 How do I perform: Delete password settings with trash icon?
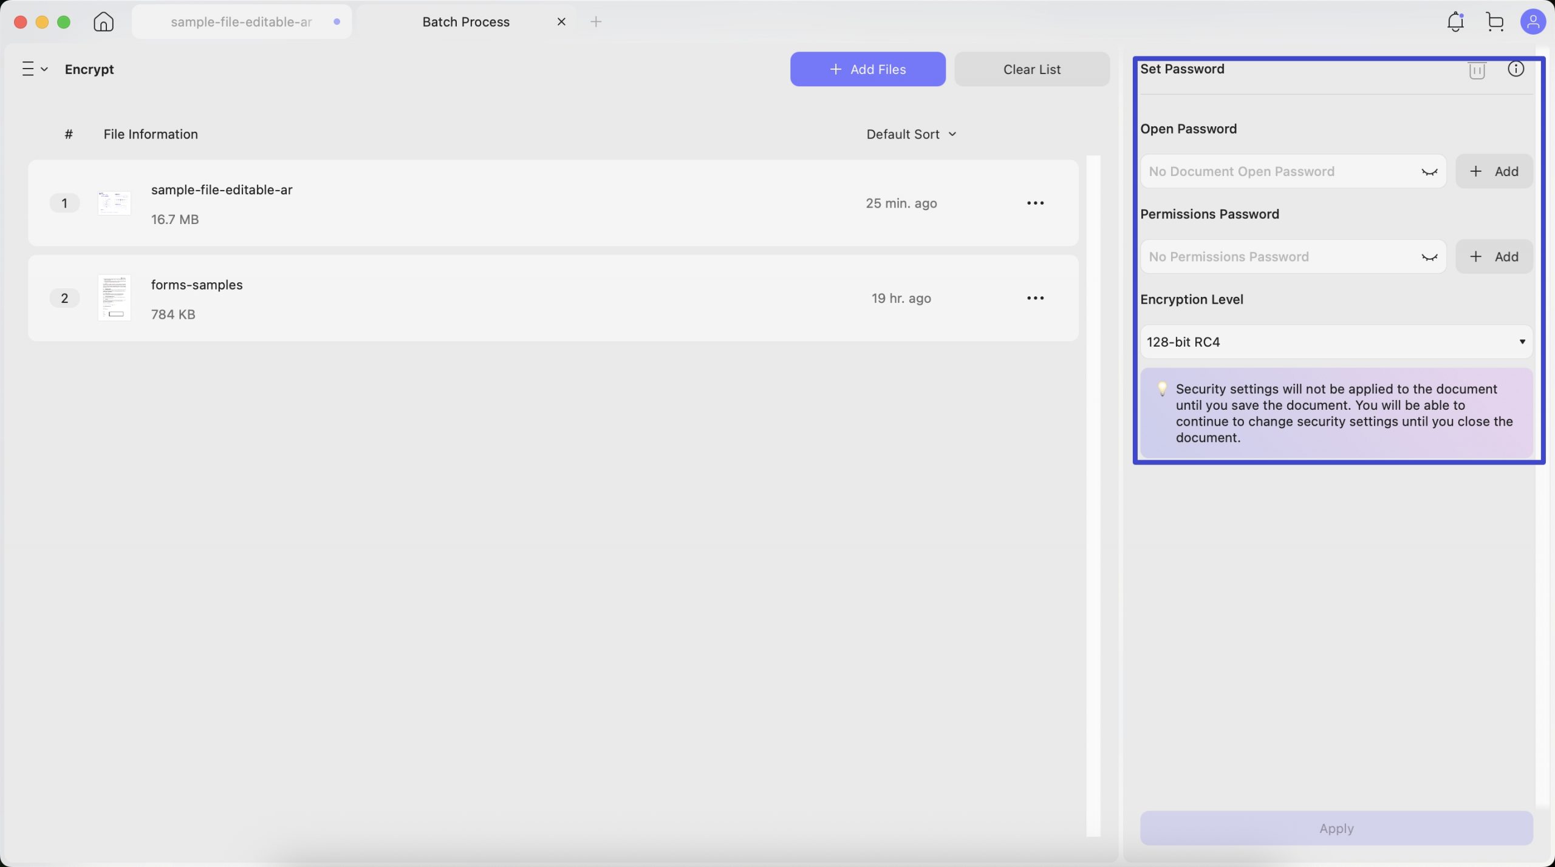coord(1477,70)
